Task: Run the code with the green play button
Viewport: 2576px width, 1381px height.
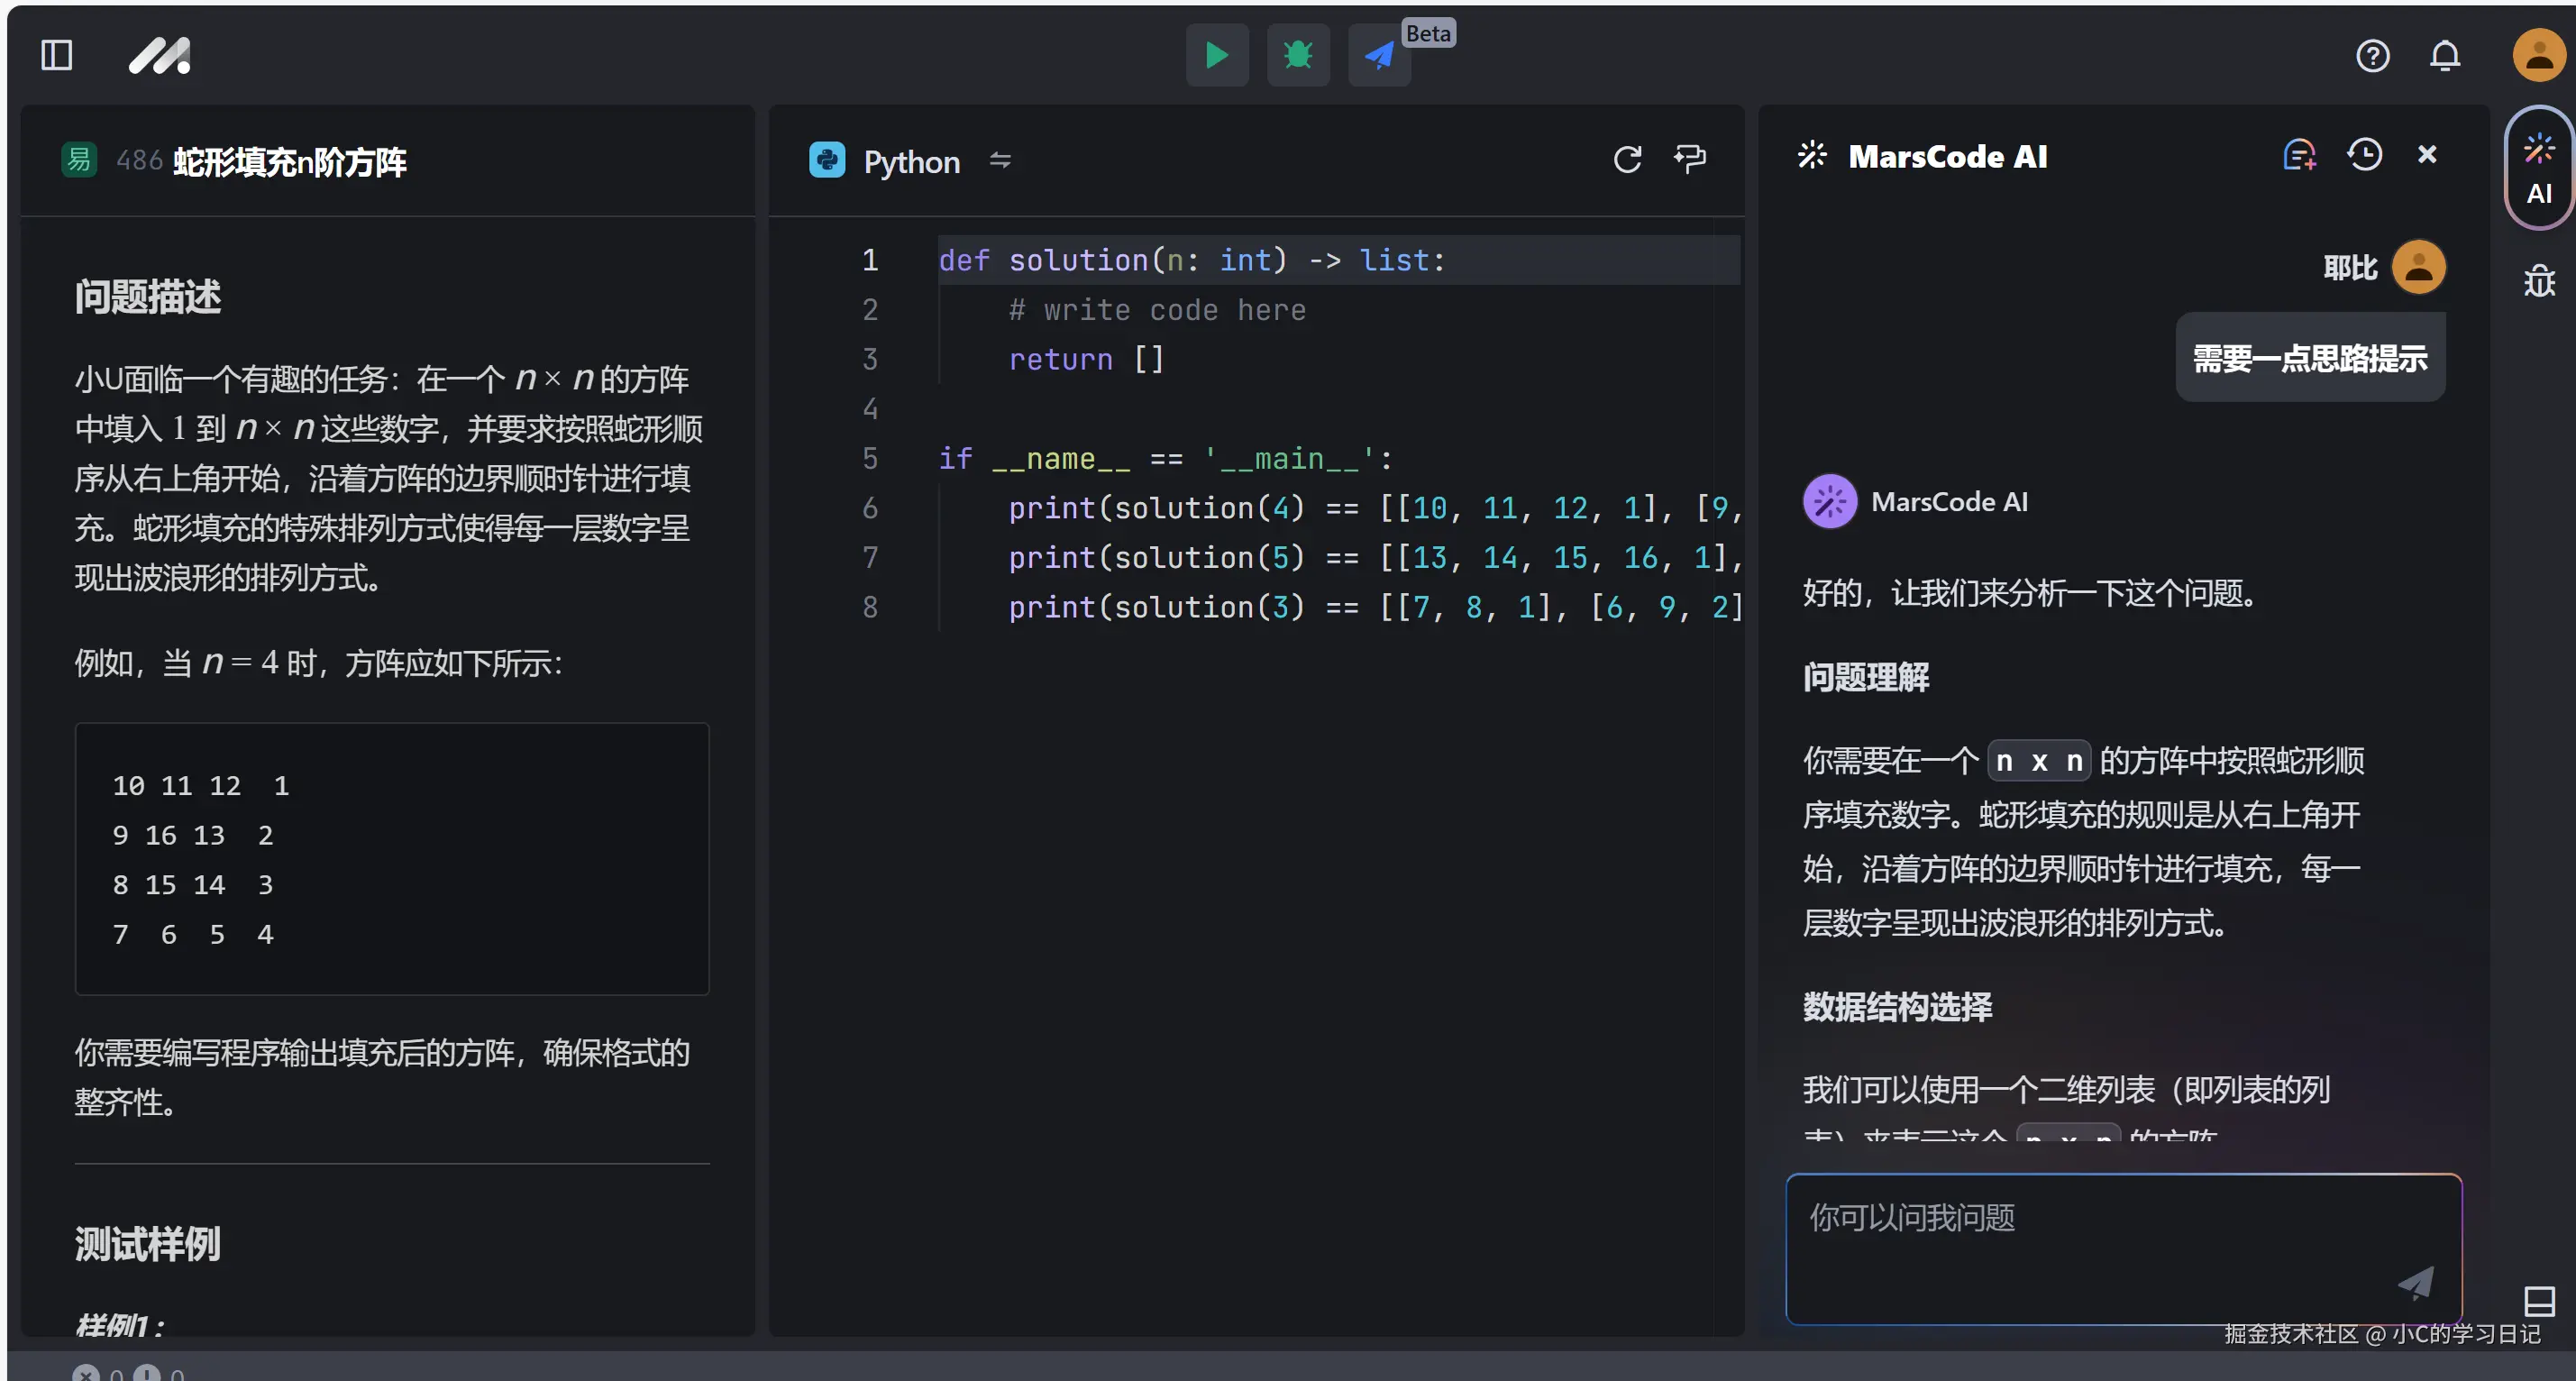Action: (1216, 55)
